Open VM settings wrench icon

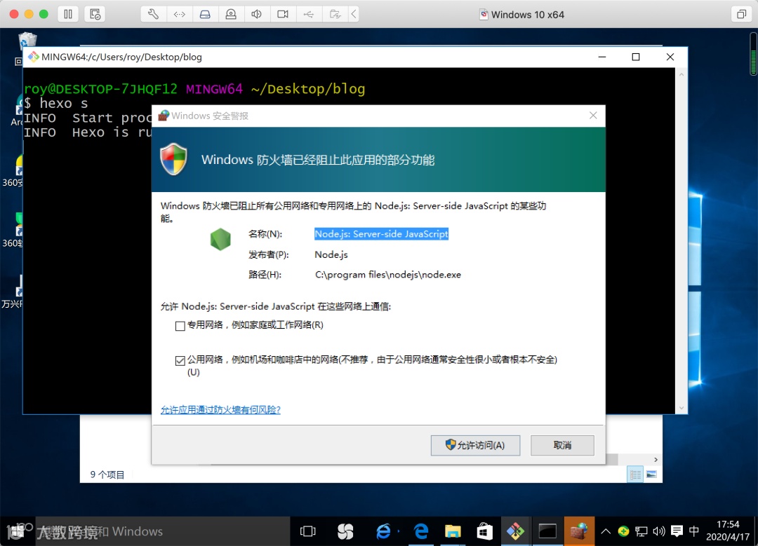(153, 14)
